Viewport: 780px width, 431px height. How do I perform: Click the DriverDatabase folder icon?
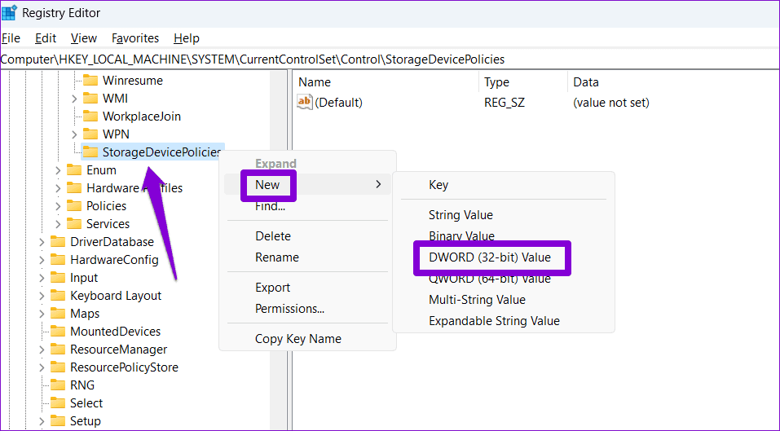(x=58, y=241)
